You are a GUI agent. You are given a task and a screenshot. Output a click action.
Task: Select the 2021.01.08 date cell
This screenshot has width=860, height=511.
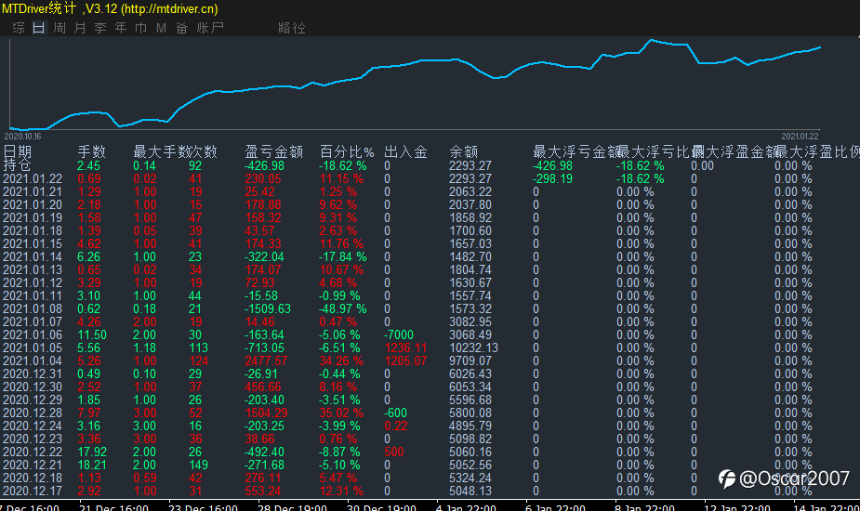point(33,308)
